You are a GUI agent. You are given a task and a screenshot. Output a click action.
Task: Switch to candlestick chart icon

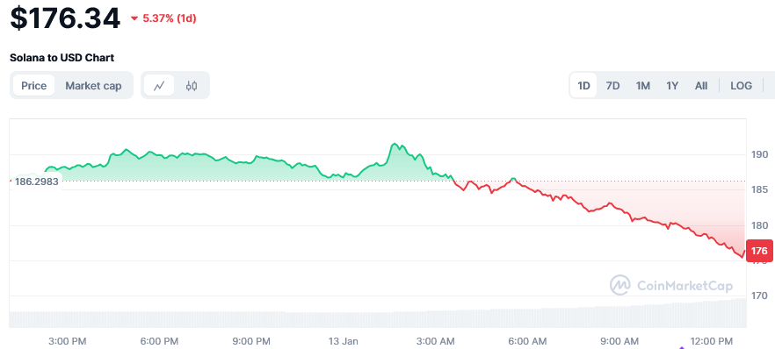click(192, 85)
